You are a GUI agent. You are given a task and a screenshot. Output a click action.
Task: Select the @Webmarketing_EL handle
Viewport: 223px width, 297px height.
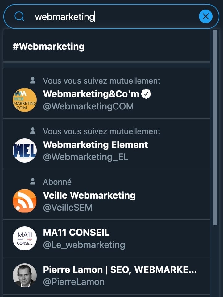point(85,157)
